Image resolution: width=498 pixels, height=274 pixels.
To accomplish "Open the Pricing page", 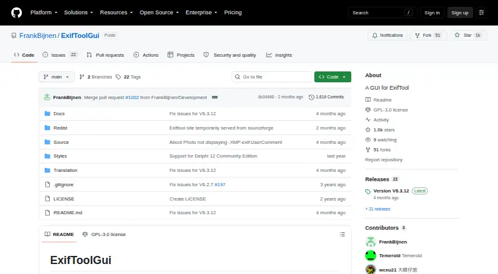I will (233, 12).
